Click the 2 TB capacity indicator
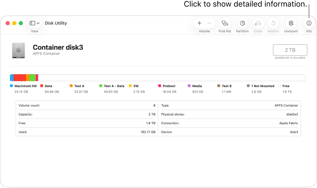 pyautogui.click(x=290, y=50)
